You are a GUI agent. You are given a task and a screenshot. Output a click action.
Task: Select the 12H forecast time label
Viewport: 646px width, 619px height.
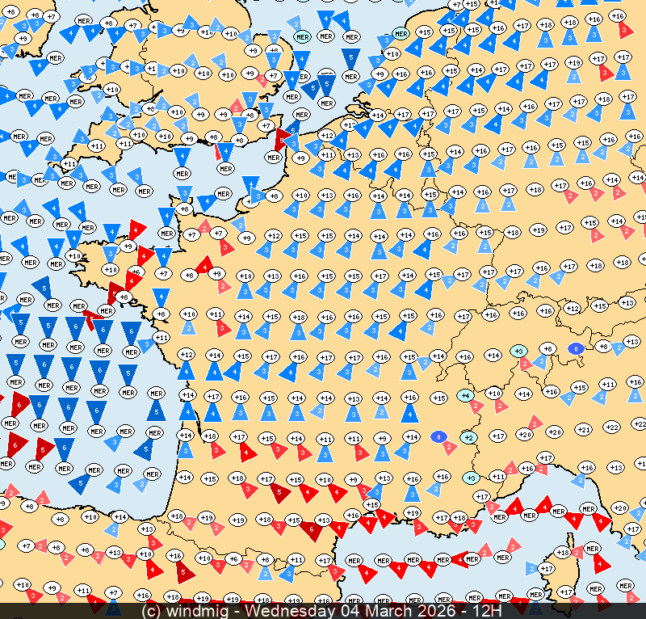coord(488,610)
